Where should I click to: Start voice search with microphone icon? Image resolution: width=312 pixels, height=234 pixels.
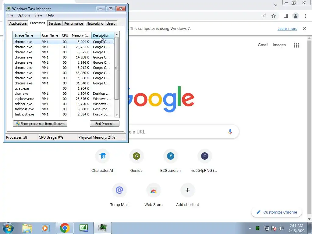pyautogui.click(x=230, y=132)
